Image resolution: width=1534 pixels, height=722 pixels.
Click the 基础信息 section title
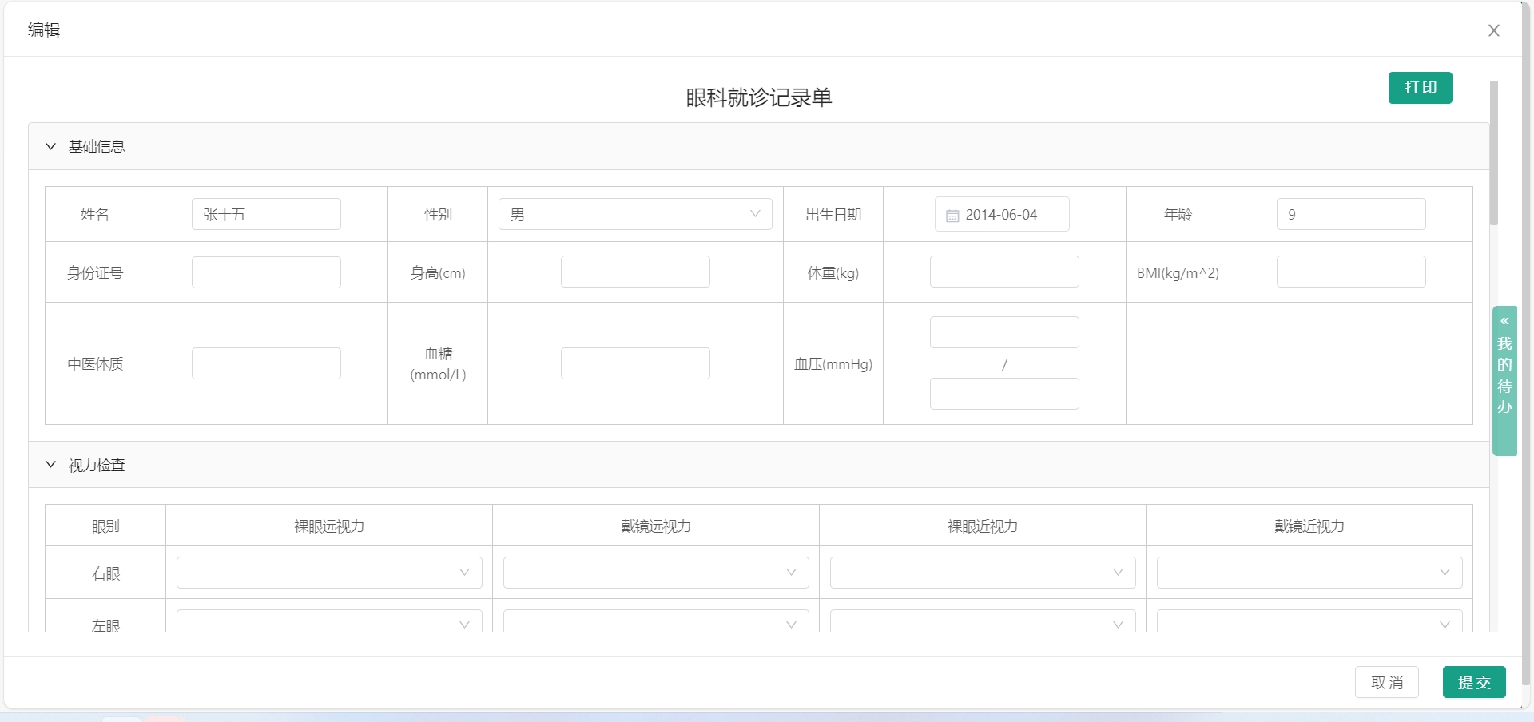(97, 146)
